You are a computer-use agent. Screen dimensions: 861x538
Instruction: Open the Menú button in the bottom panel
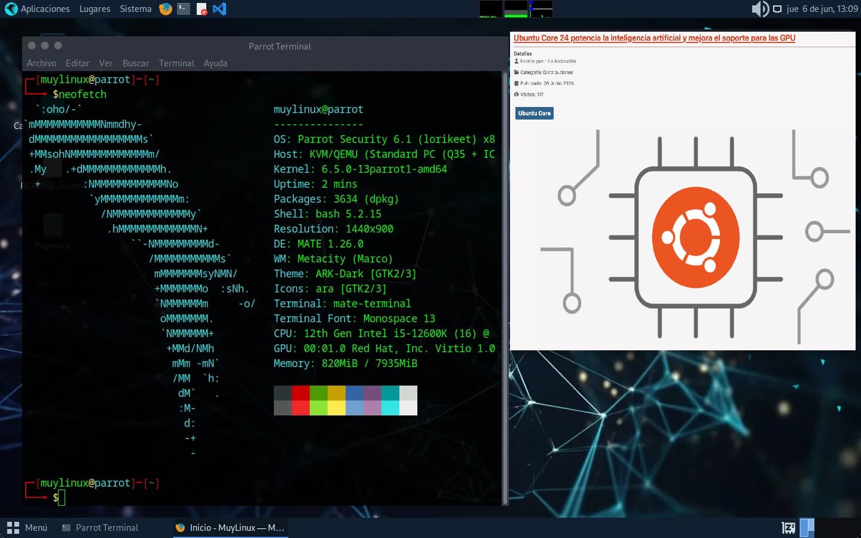point(27,528)
